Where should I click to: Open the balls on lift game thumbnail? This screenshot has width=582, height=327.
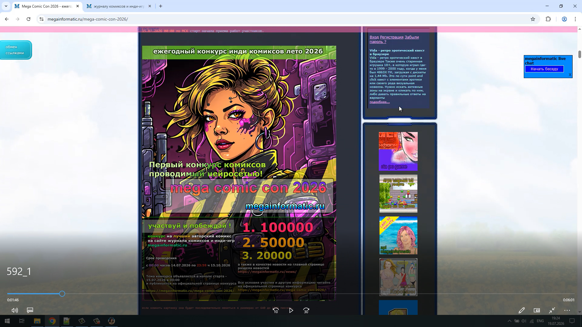(398, 193)
